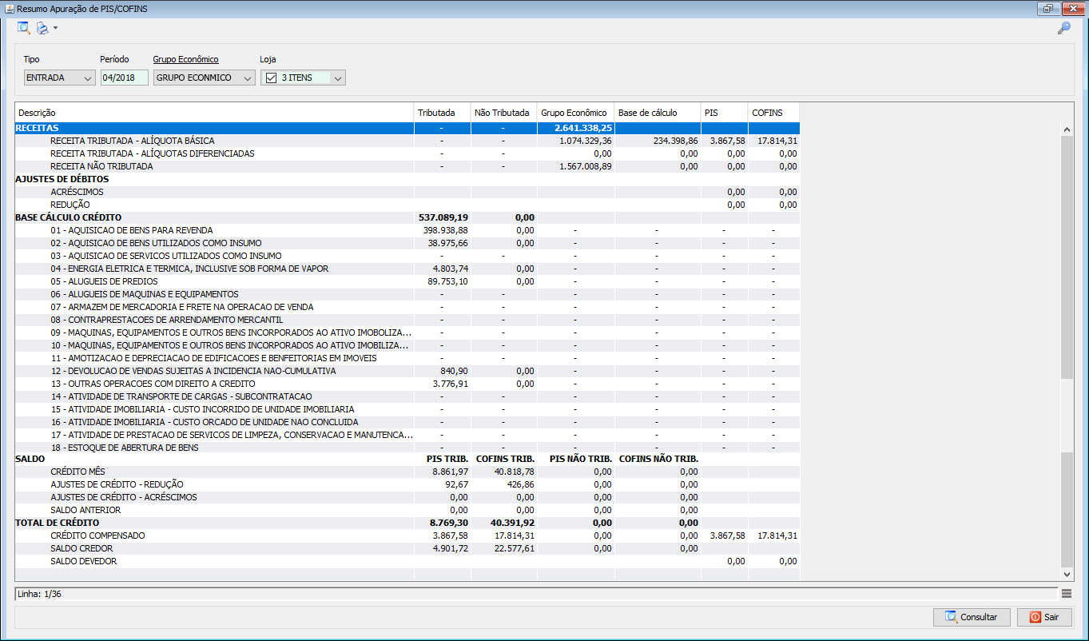This screenshot has width=1089, height=641.
Task: Click the Tributada column header
Action: 442,113
